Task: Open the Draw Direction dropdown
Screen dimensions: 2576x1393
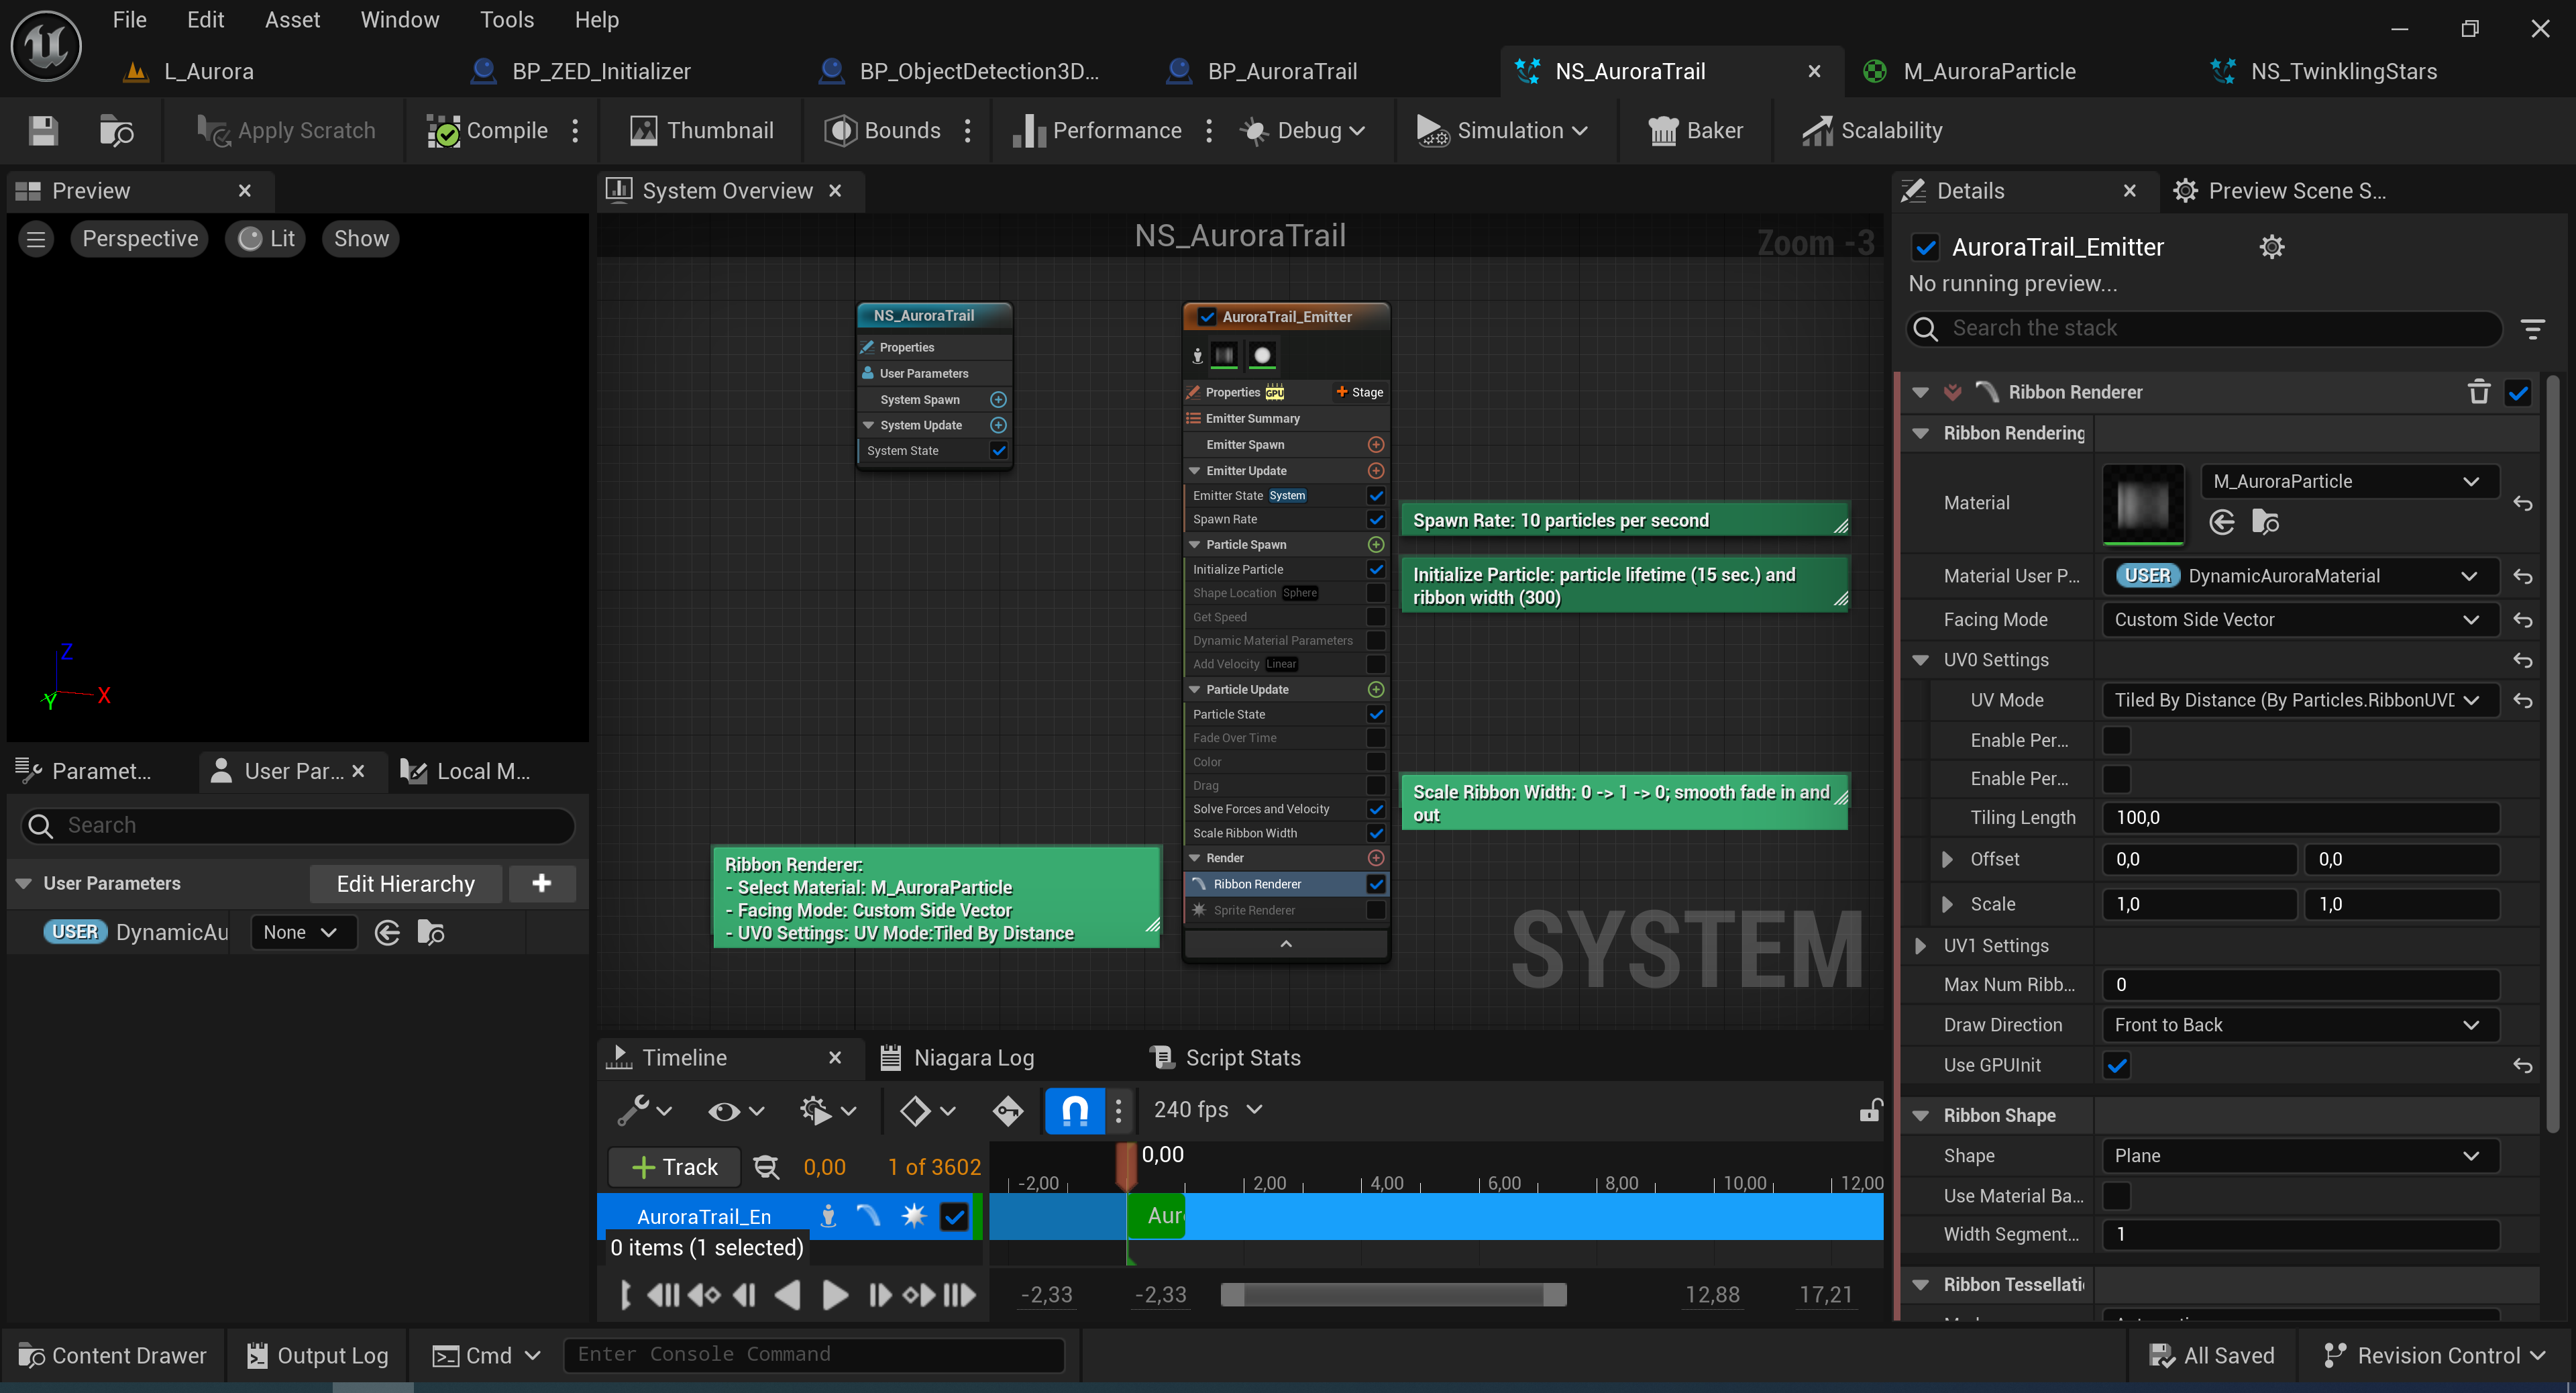Action: [x=2300, y=1025]
